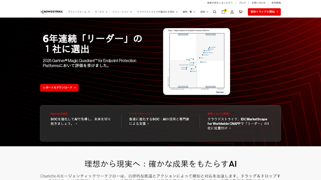
Task: Open the shopping cart icon
Action: pyautogui.click(x=241, y=12)
